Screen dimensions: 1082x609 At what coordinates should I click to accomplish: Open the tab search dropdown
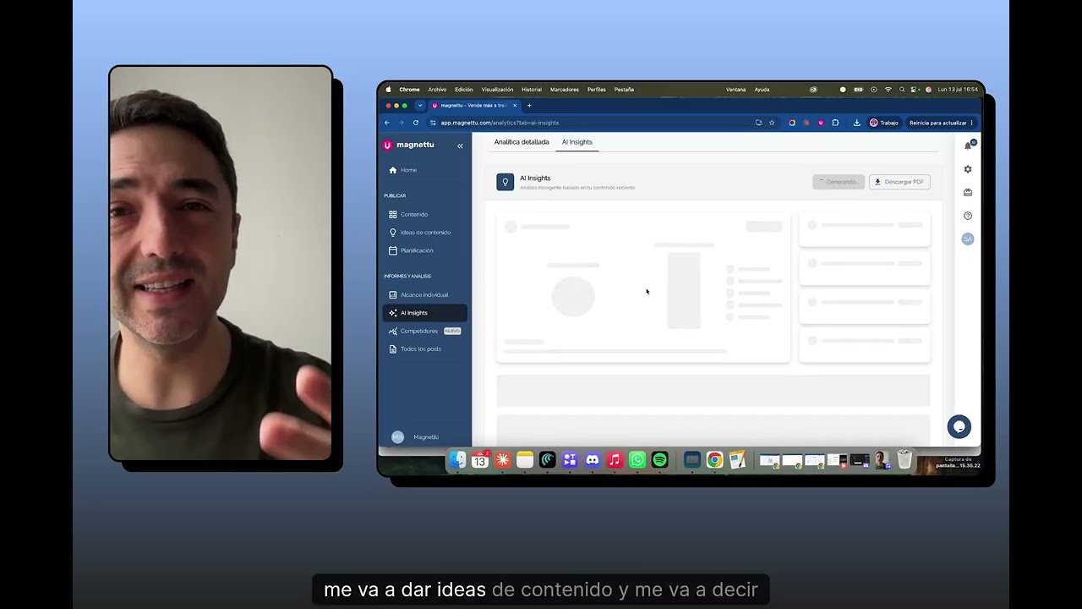[420, 106]
